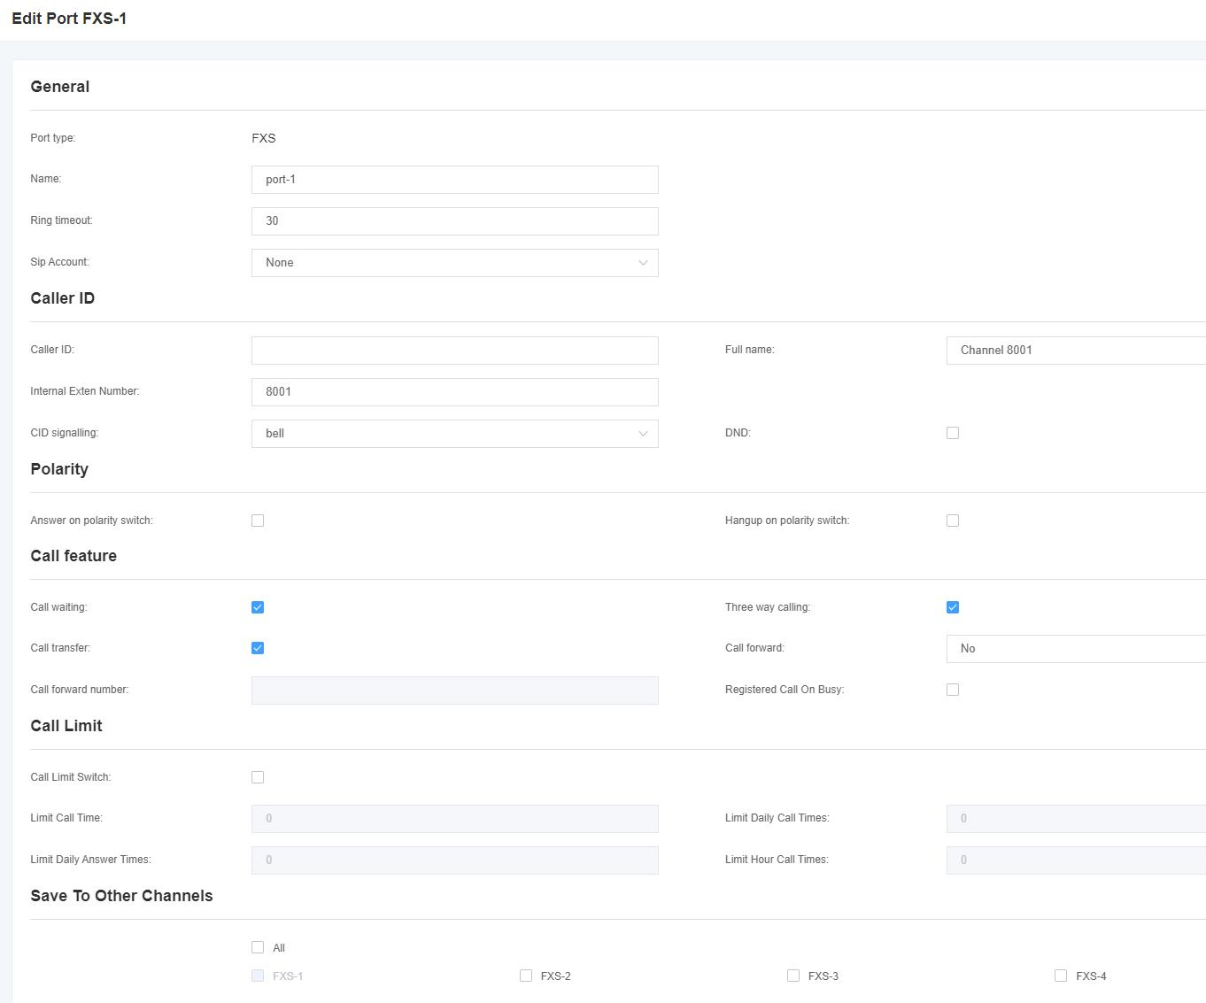Open the Call forward dropdown showing No

click(x=1076, y=649)
